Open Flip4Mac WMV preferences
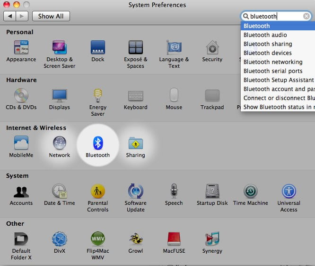 (x=98, y=246)
